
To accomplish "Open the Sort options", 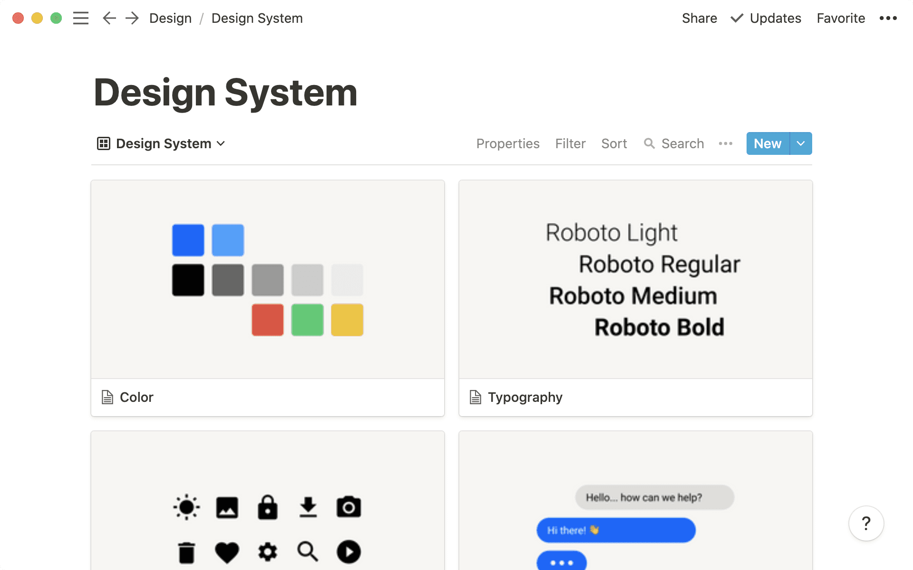I will coord(614,143).
